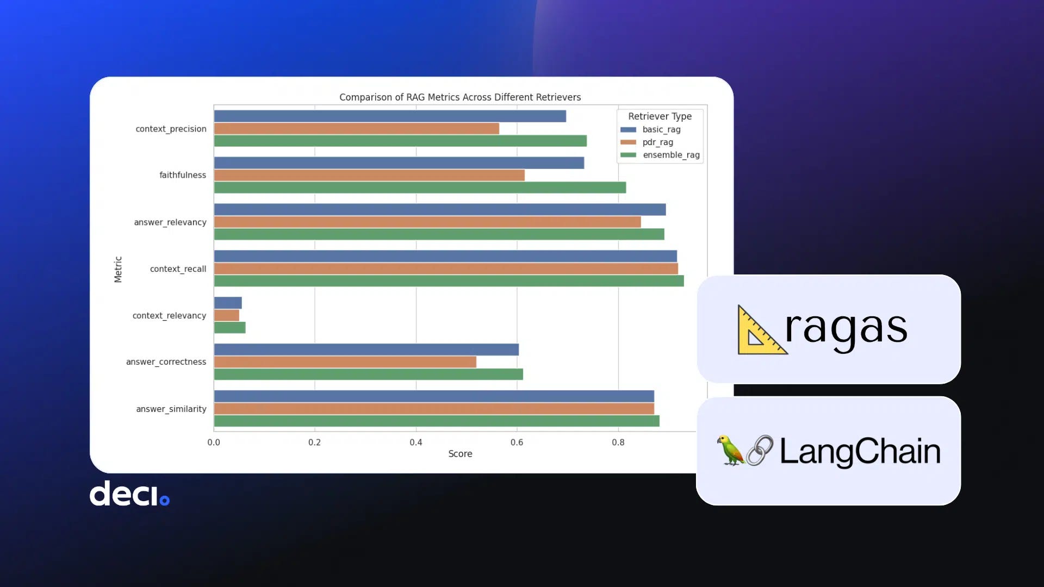Screen dimensions: 1044x587
Task: Click the context_precision axis label
Action: pos(171,129)
